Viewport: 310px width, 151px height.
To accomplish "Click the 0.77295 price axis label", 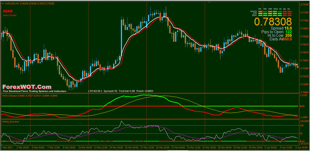I will (304, 12).
